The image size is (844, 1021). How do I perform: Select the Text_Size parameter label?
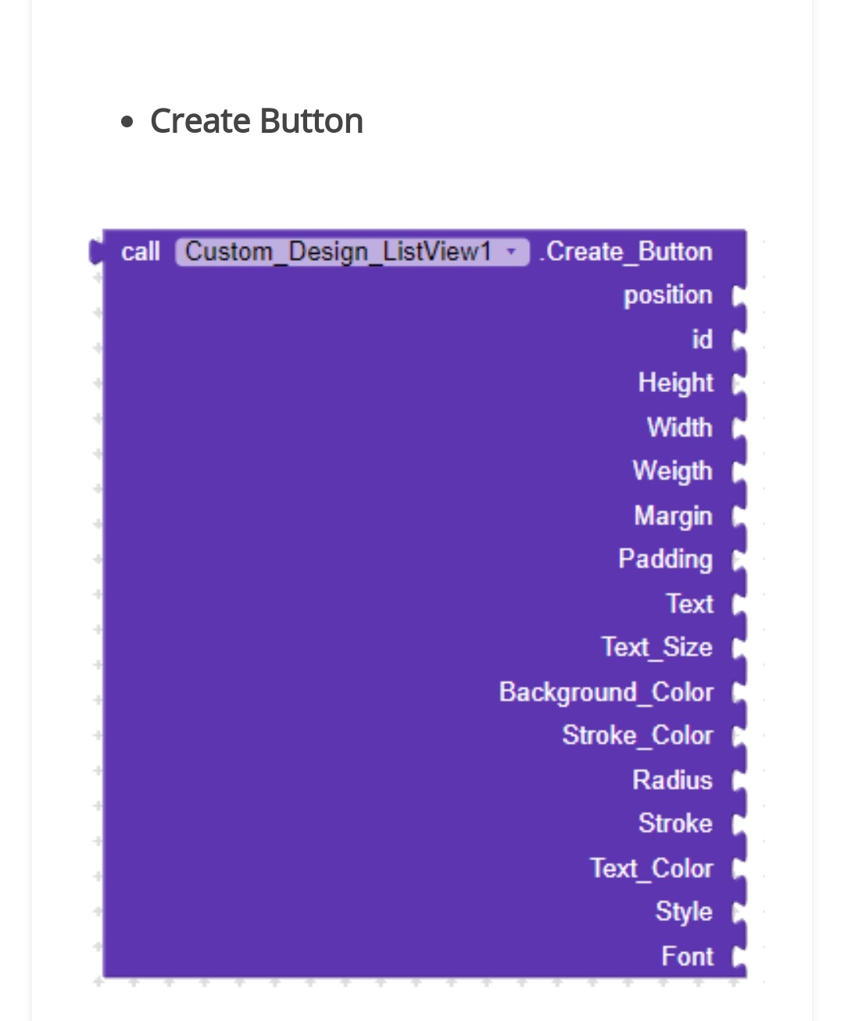[x=656, y=648]
